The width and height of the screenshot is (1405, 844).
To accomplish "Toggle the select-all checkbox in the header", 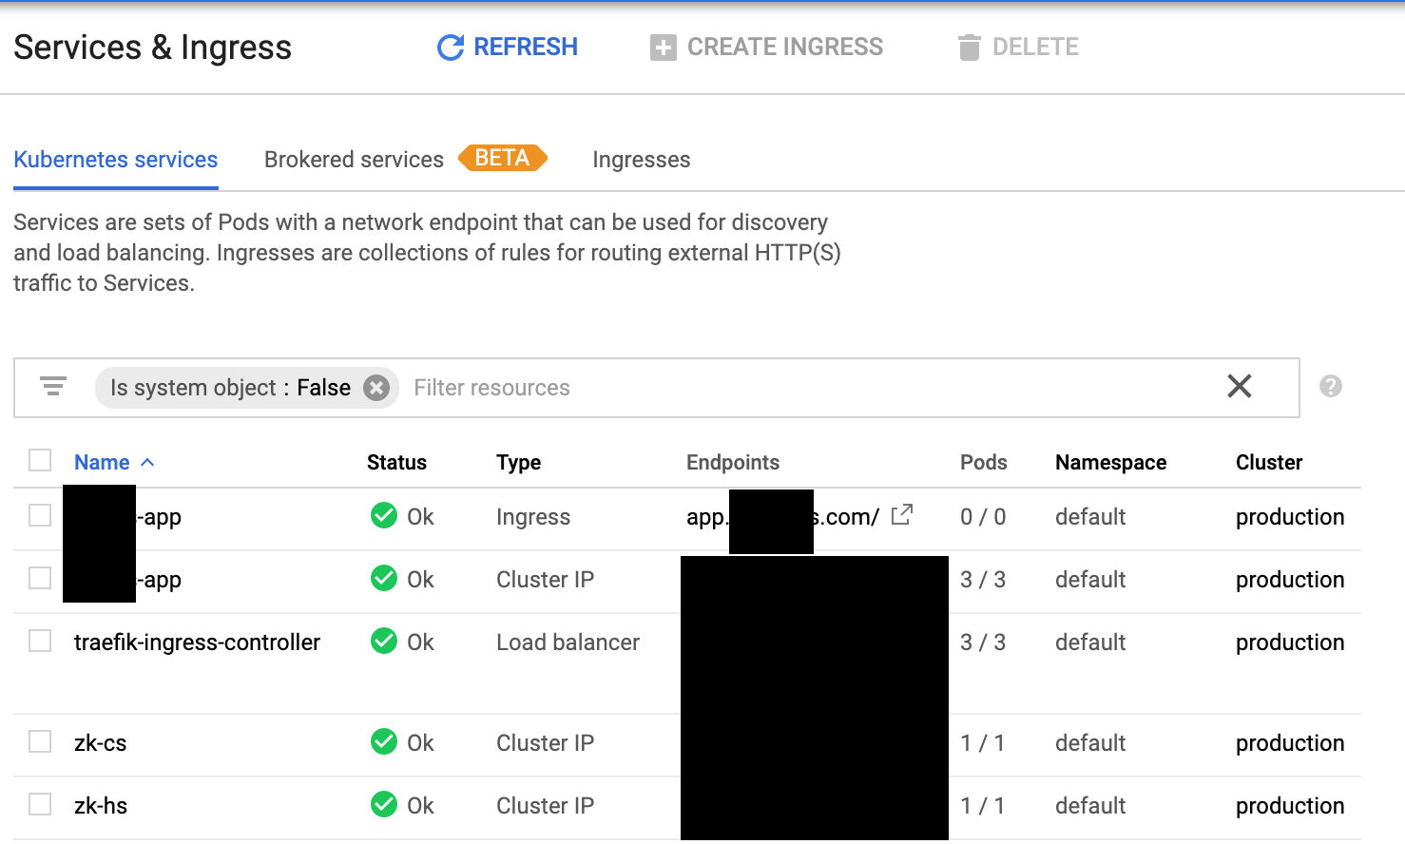I will [x=40, y=461].
